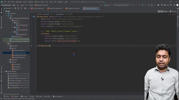179x100 pixels.
Task: Collapse the java folder
Action: click(6, 16)
